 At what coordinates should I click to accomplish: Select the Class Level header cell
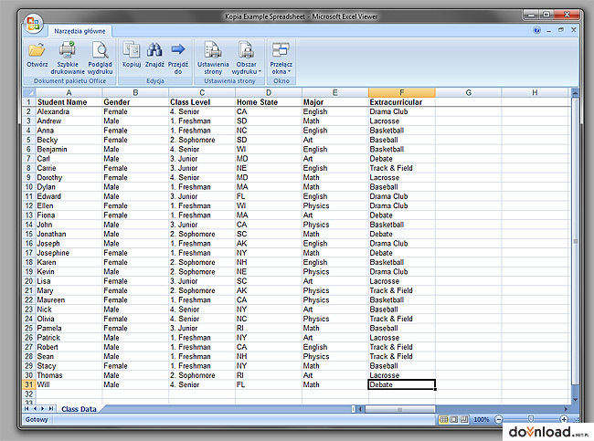(x=202, y=102)
